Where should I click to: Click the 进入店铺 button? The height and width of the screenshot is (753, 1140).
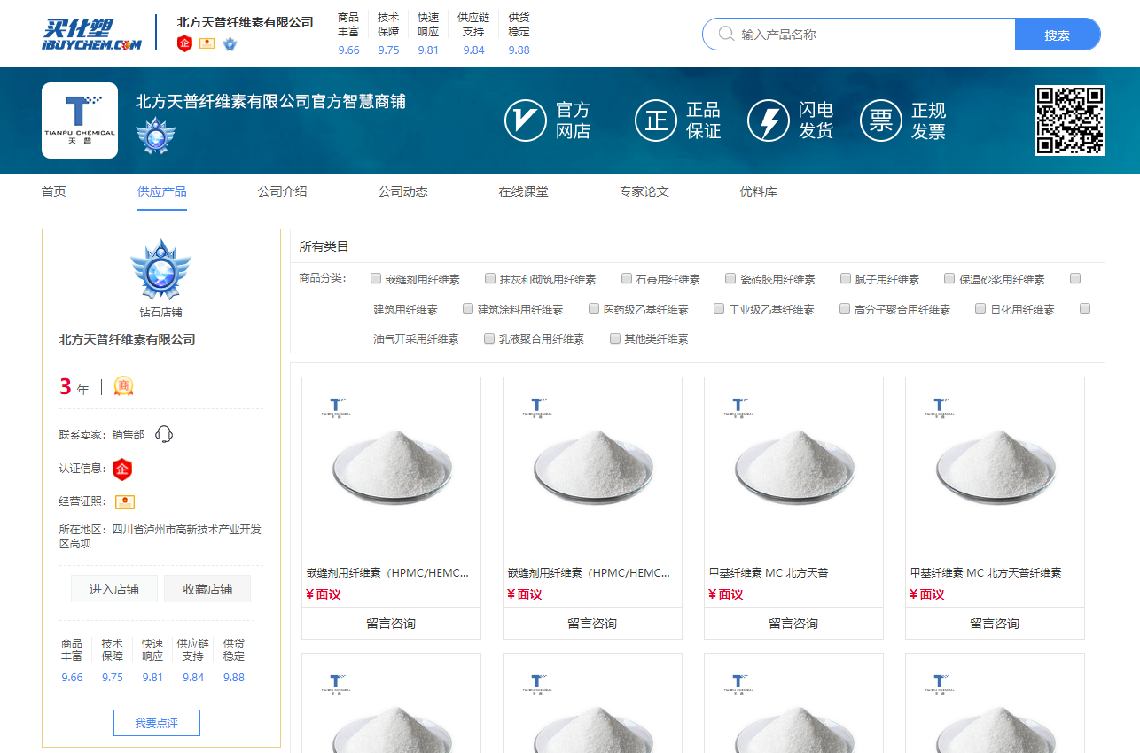(114, 589)
